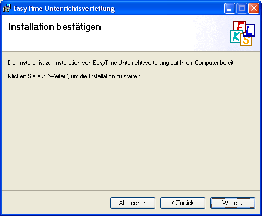The height and width of the screenshot is (216, 262).
Task: Click the sentence beginning Klicken Sie auf
Action: 74,76
